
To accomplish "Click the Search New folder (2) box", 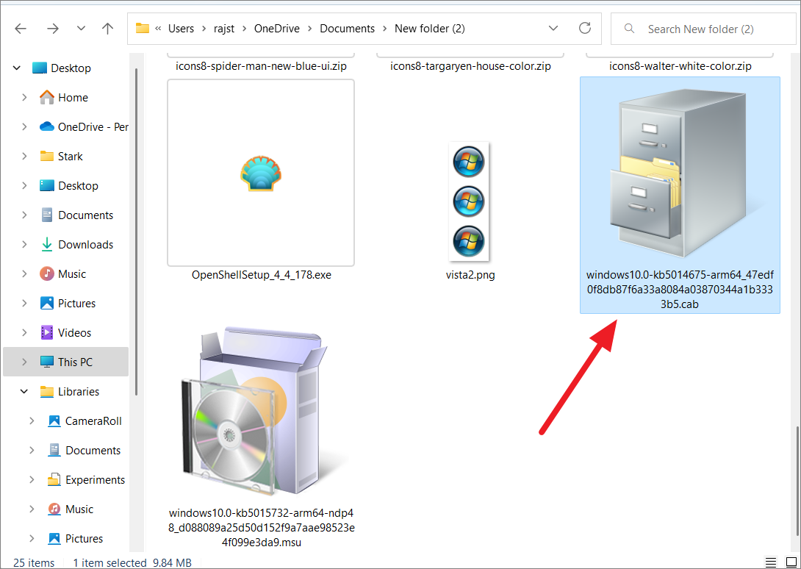I will click(703, 29).
